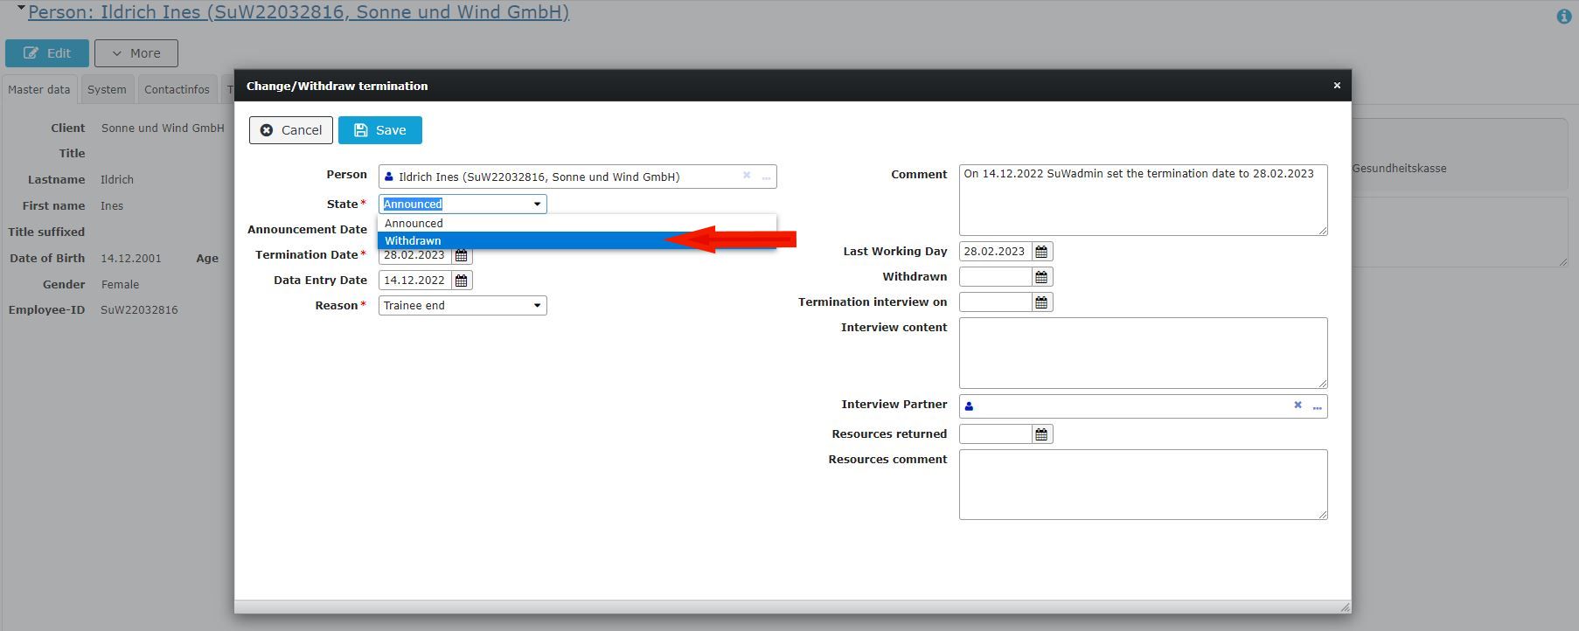Clear the Interview Partner field
Viewport: 1579px width, 631px height.
tap(1297, 405)
